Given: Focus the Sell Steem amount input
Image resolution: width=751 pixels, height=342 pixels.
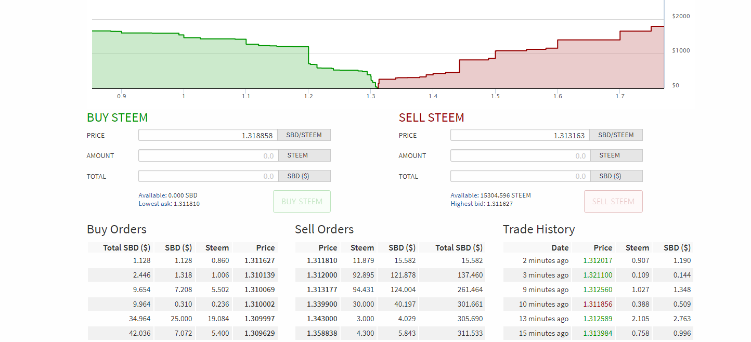Looking at the screenshot, I should click(x=520, y=155).
